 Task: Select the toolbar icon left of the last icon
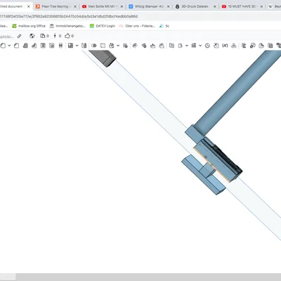point(270,46)
